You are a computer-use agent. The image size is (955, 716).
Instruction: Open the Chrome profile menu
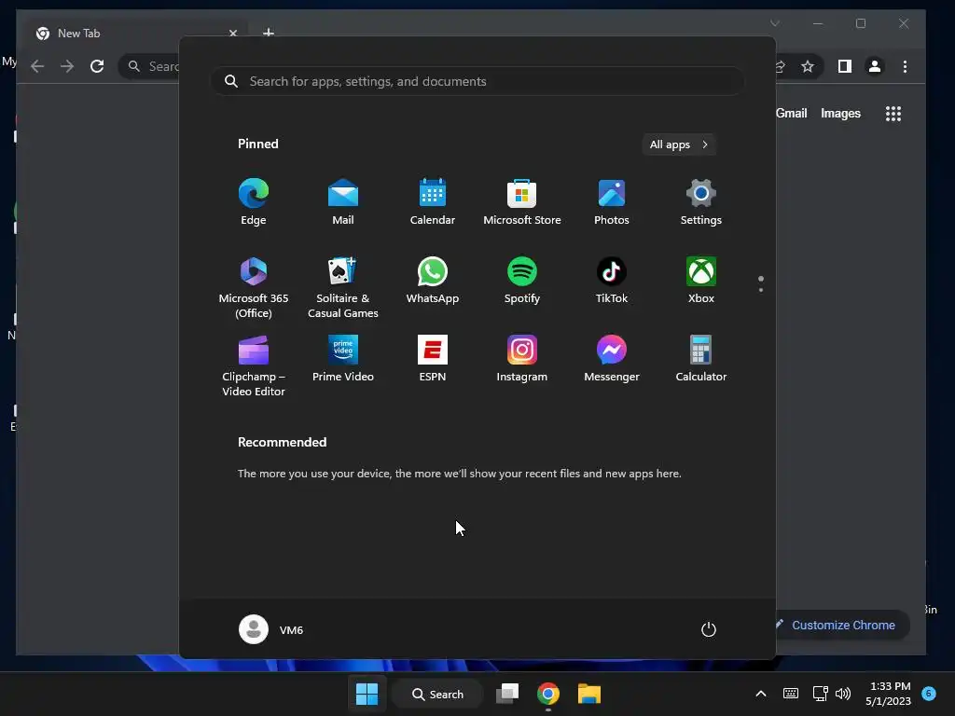point(875,66)
